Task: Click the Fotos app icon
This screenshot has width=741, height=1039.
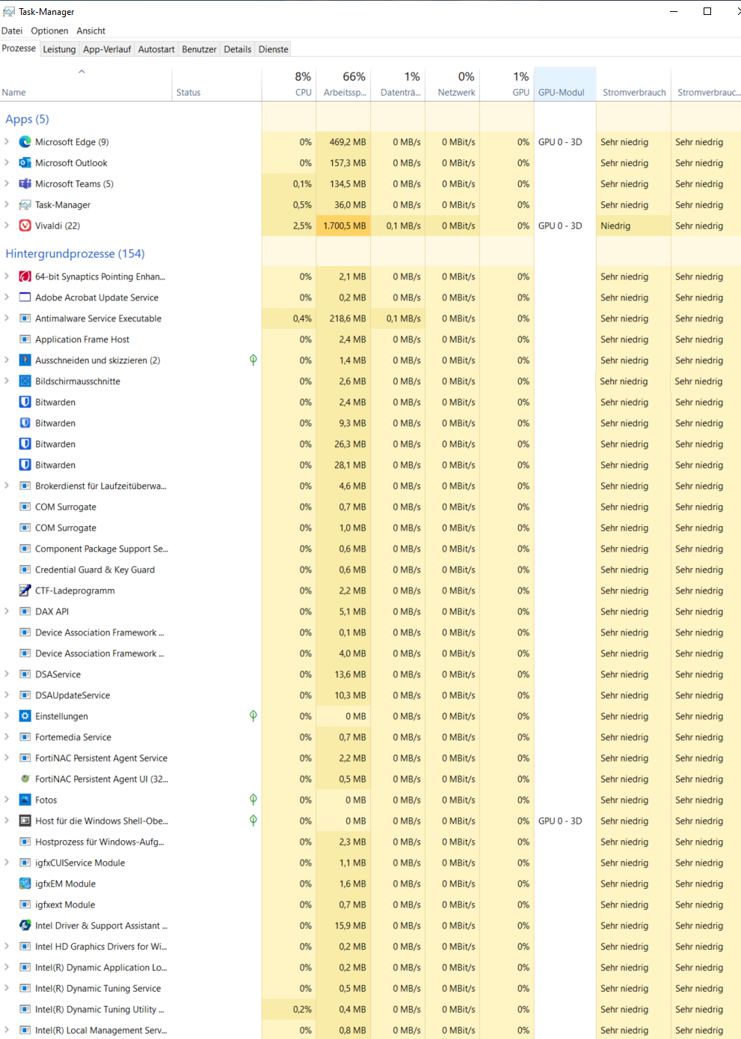Action: (x=25, y=800)
